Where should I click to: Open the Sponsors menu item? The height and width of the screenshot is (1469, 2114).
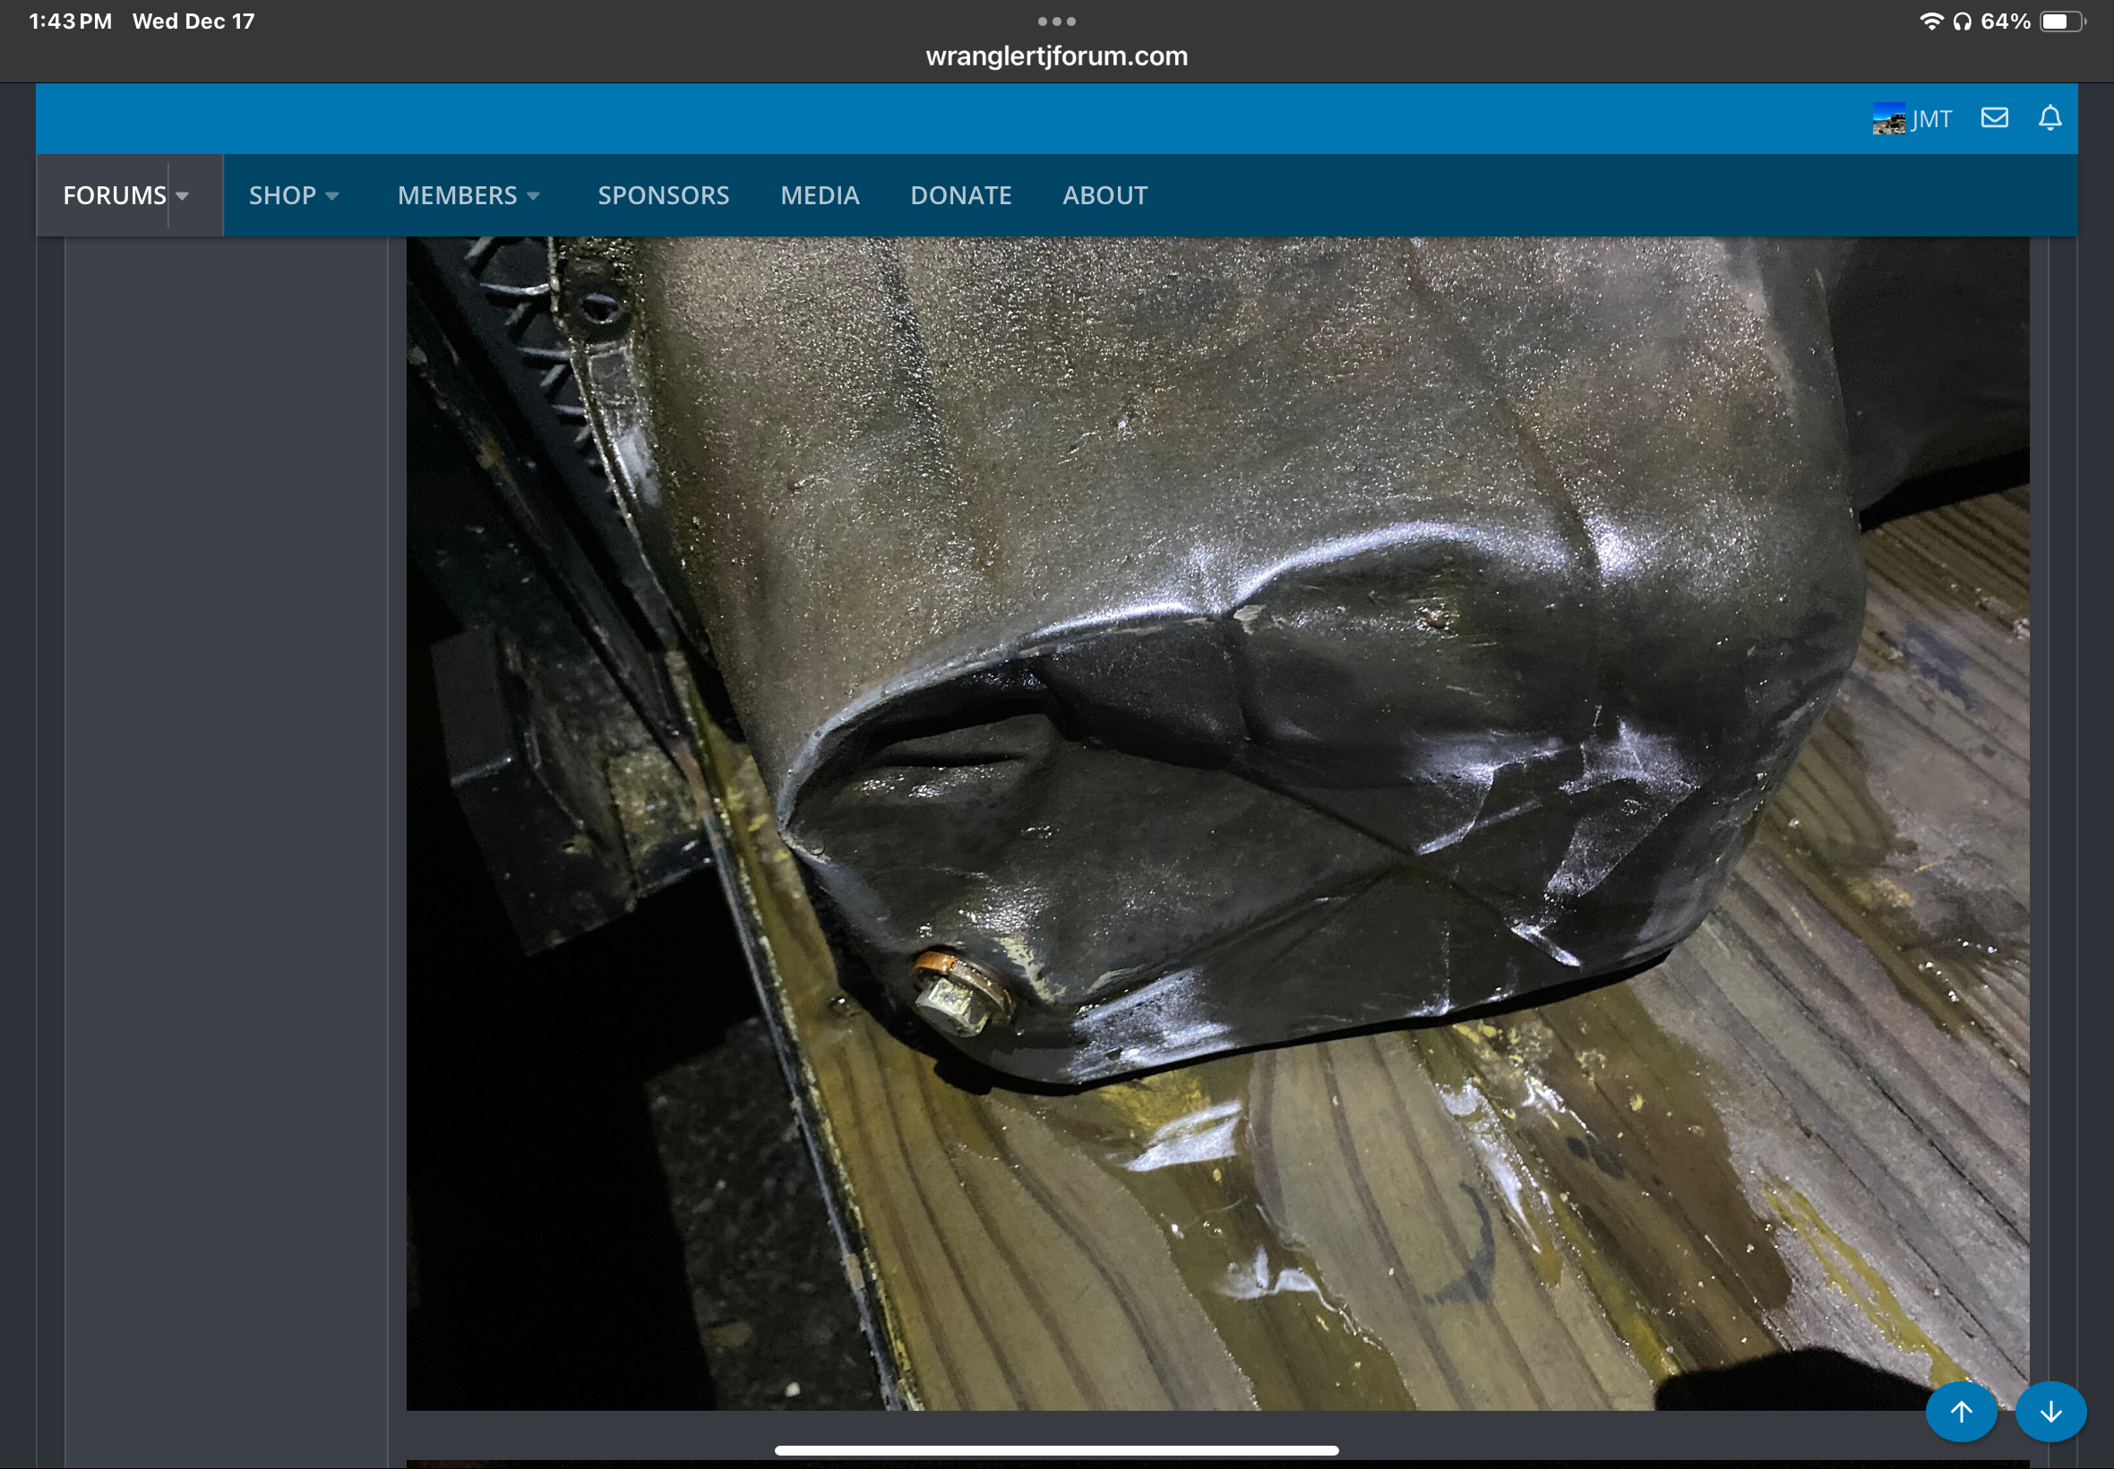coord(663,195)
